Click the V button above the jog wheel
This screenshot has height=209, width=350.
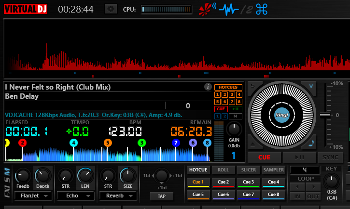click(x=311, y=86)
